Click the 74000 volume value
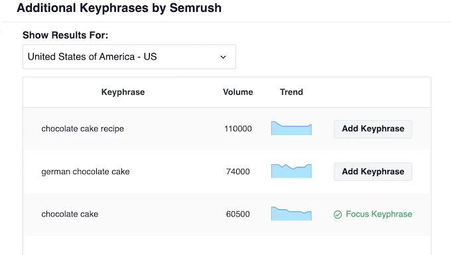The height and width of the screenshot is (255, 451). click(x=238, y=172)
